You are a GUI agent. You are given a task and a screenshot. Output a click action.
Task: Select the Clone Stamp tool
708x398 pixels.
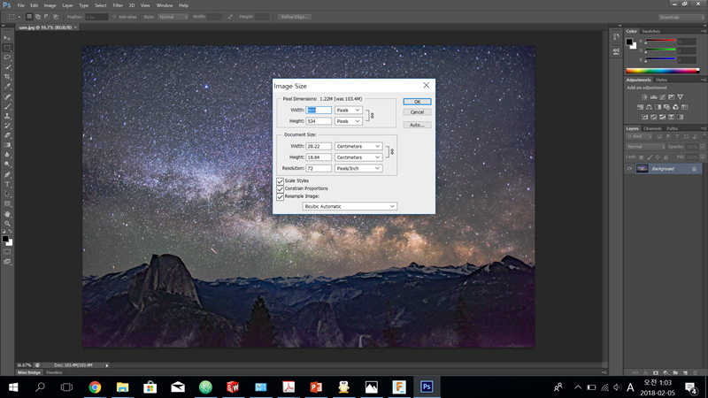(x=7, y=117)
